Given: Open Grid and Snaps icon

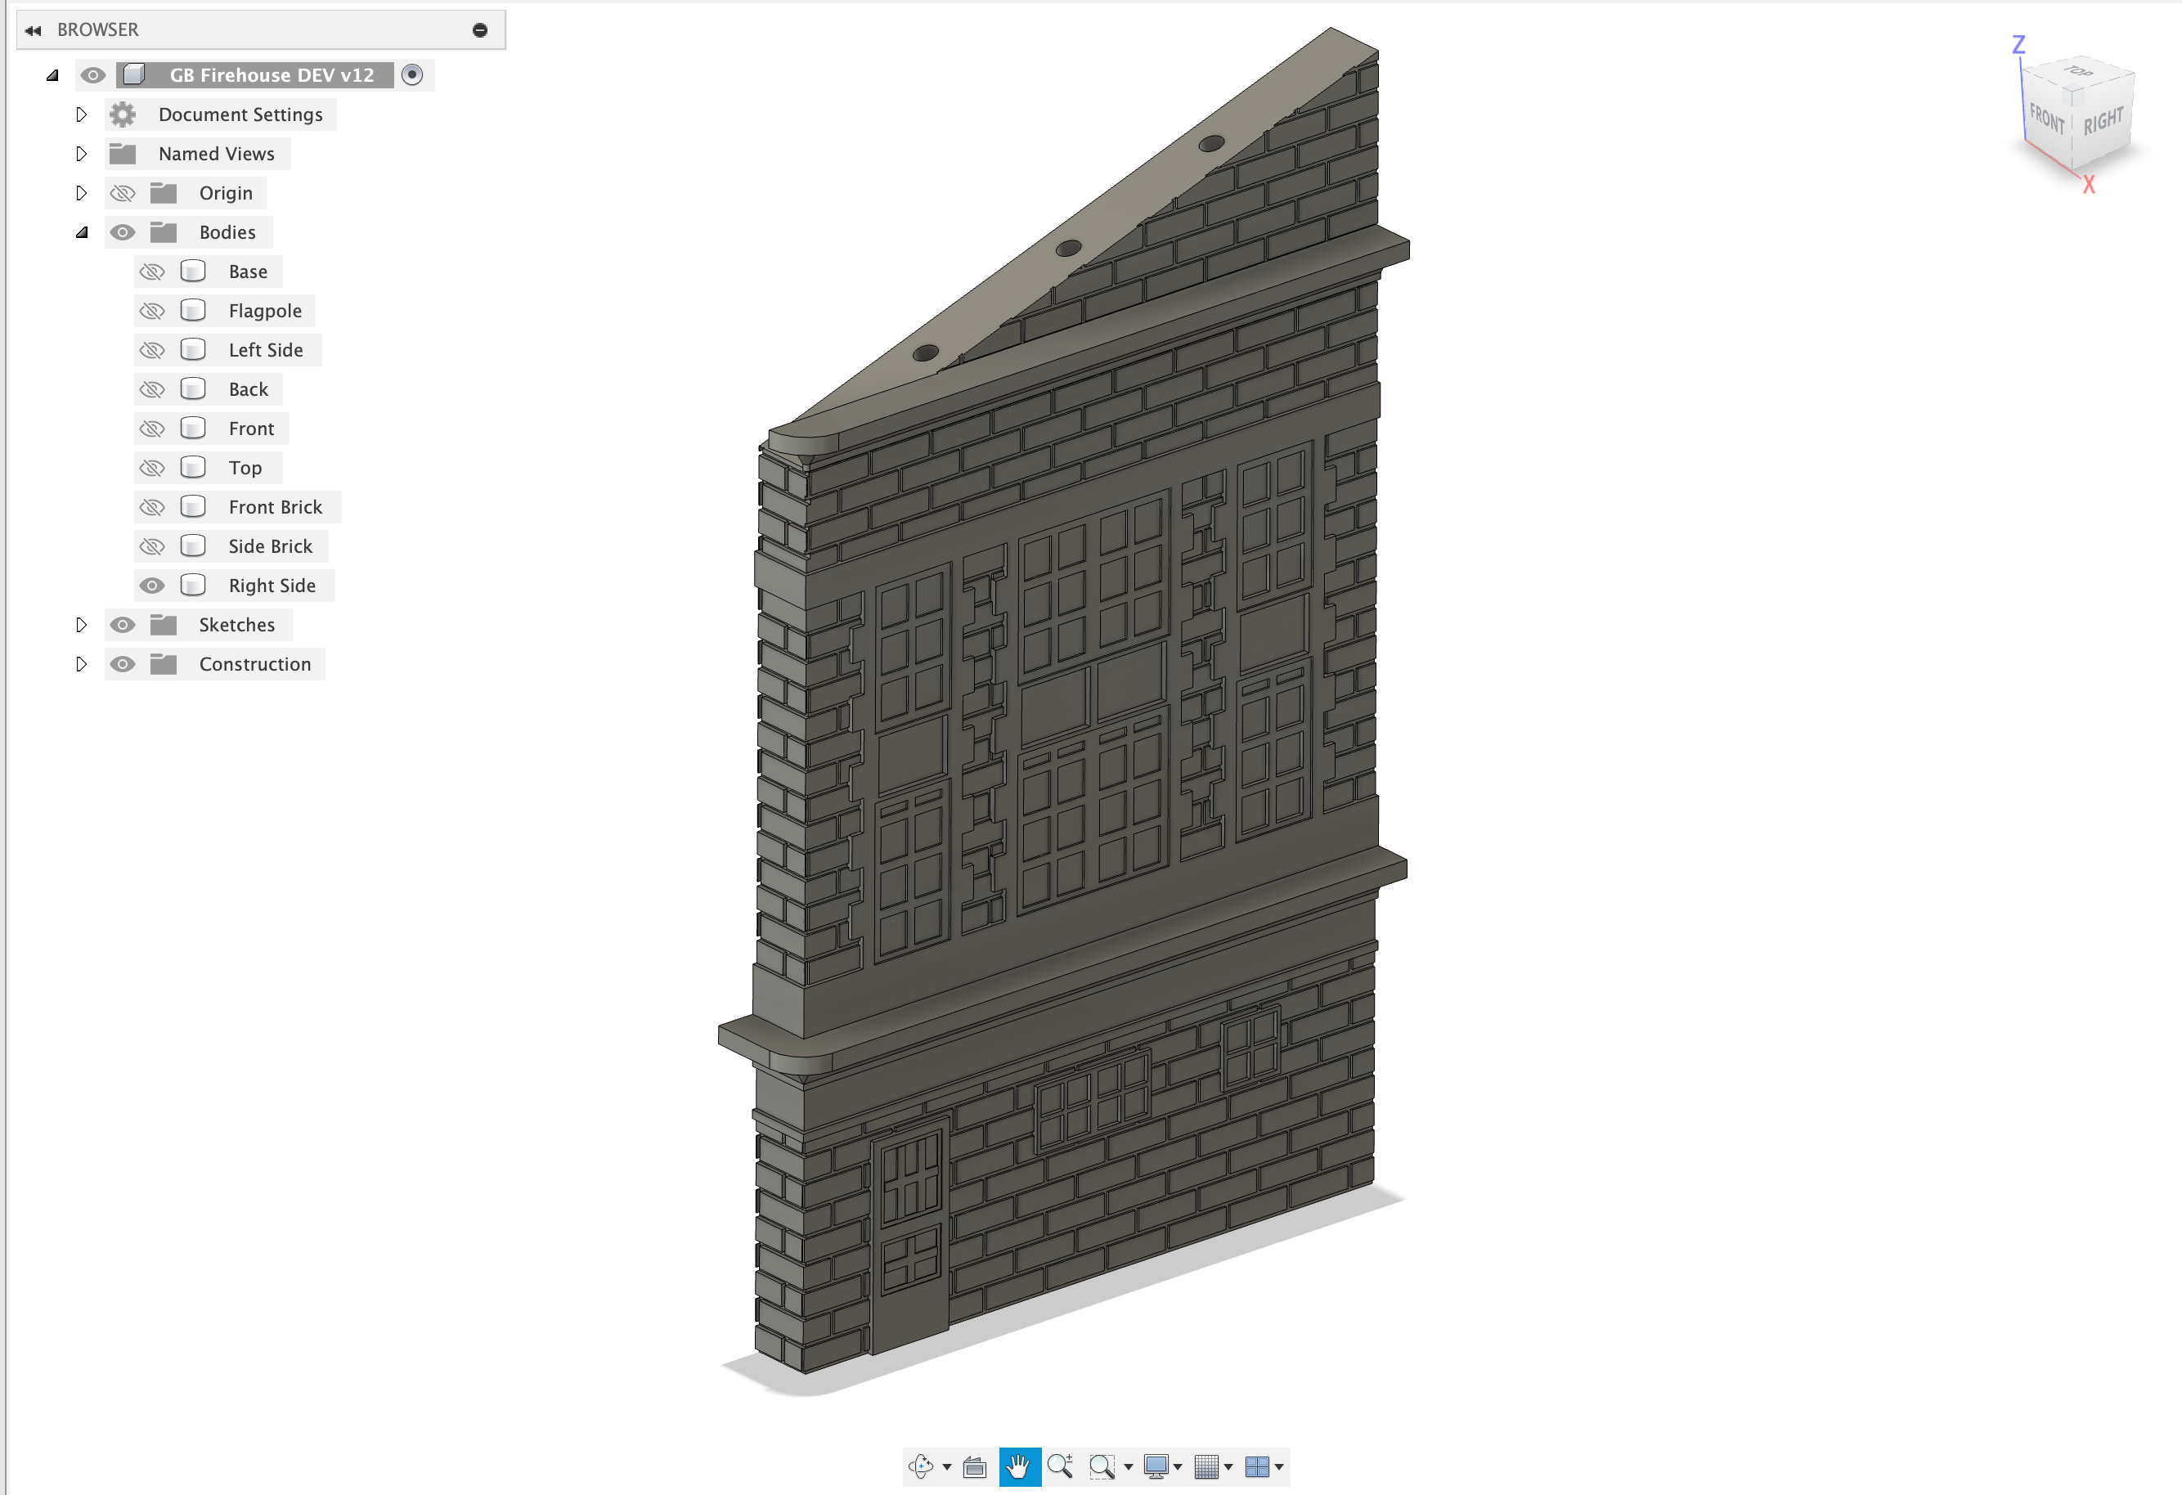Looking at the screenshot, I should point(1206,1466).
